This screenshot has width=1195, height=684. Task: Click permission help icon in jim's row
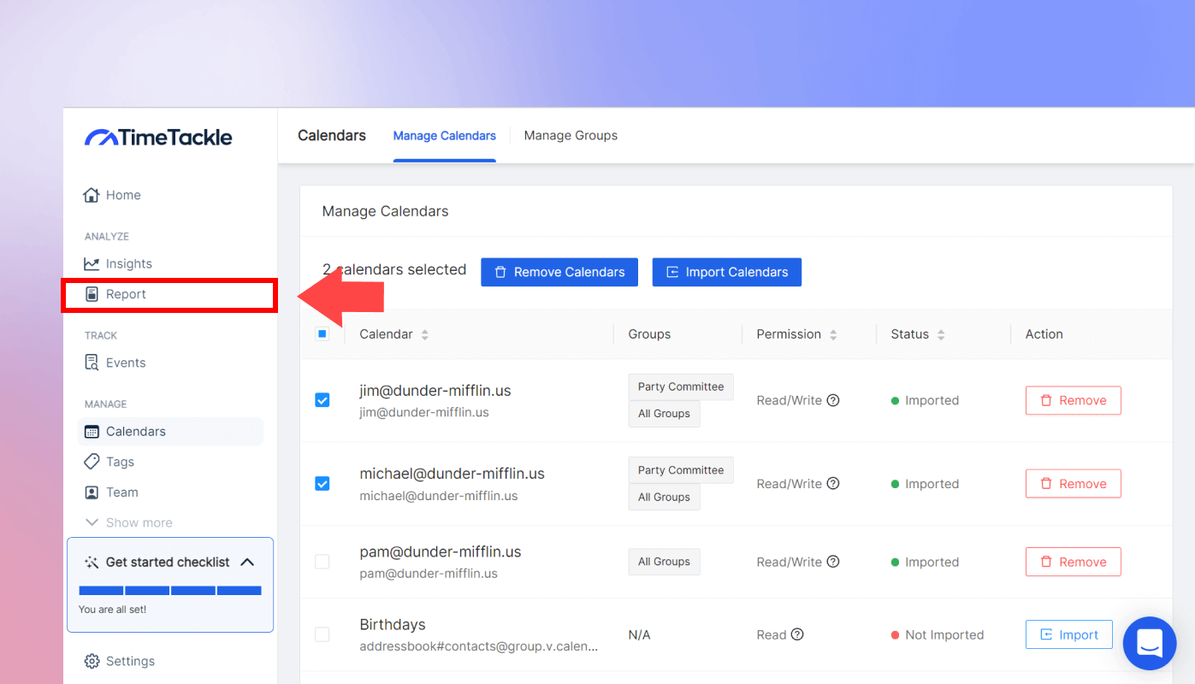tap(833, 400)
